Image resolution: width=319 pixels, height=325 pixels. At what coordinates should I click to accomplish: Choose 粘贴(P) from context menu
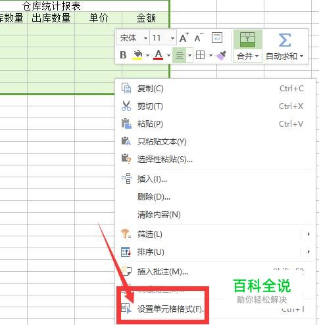point(215,124)
